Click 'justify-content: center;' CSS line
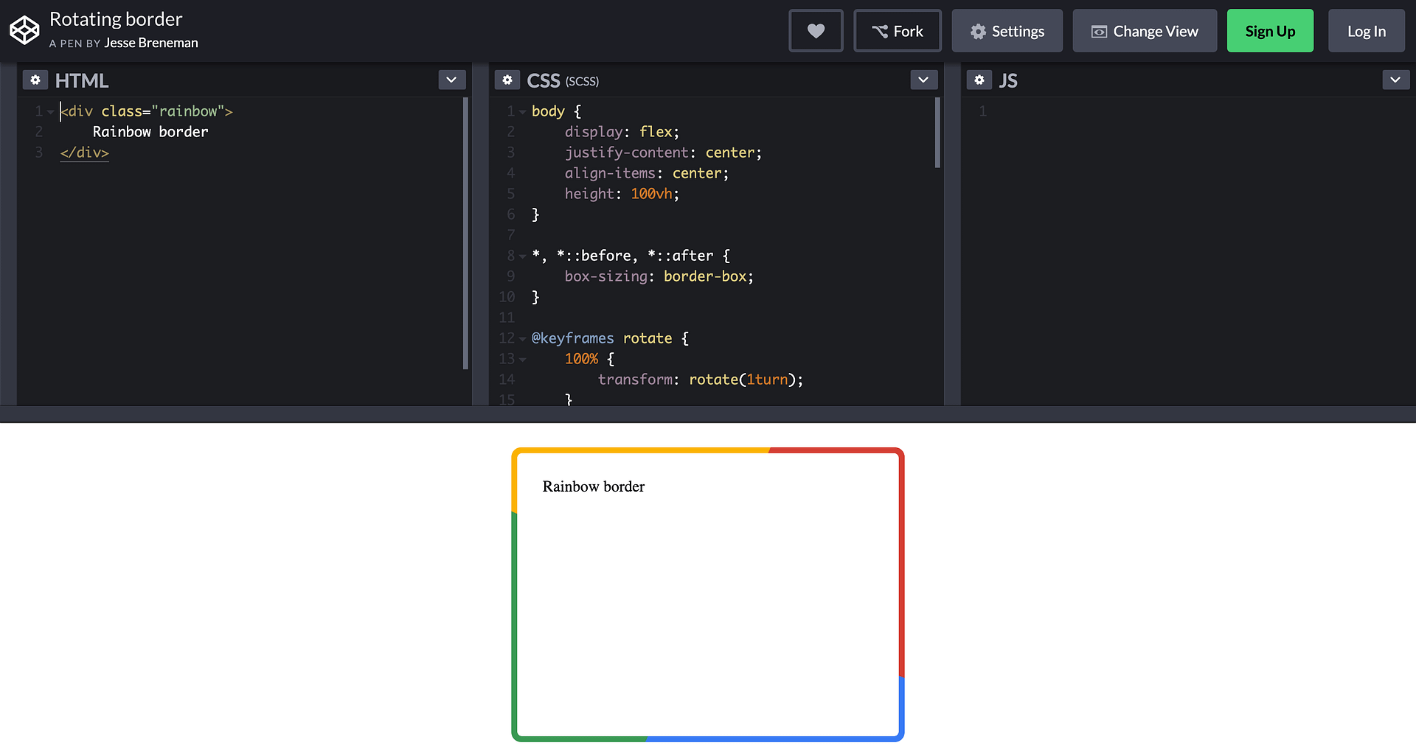This screenshot has height=754, width=1416. click(x=663, y=153)
